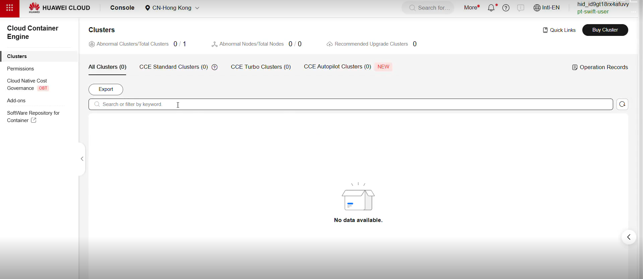The image size is (643, 279).
Task: Click the Recommended Upgrade cloud icon
Action: (x=330, y=44)
